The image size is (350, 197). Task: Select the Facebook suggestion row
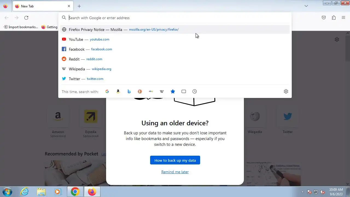(x=175, y=49)
